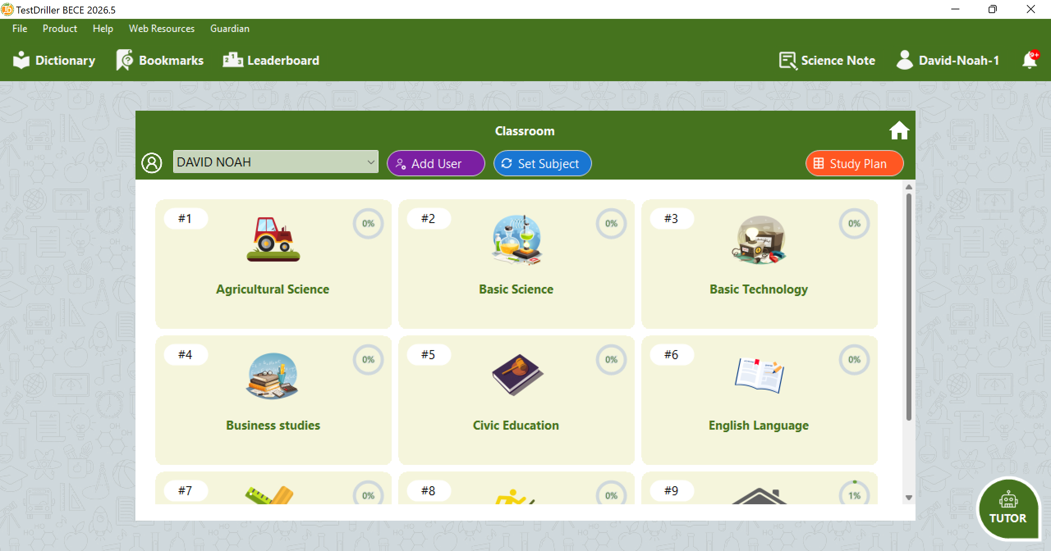Click the #3 rank badge
This screenshot has width=1051, height=551.
(672, 219)
